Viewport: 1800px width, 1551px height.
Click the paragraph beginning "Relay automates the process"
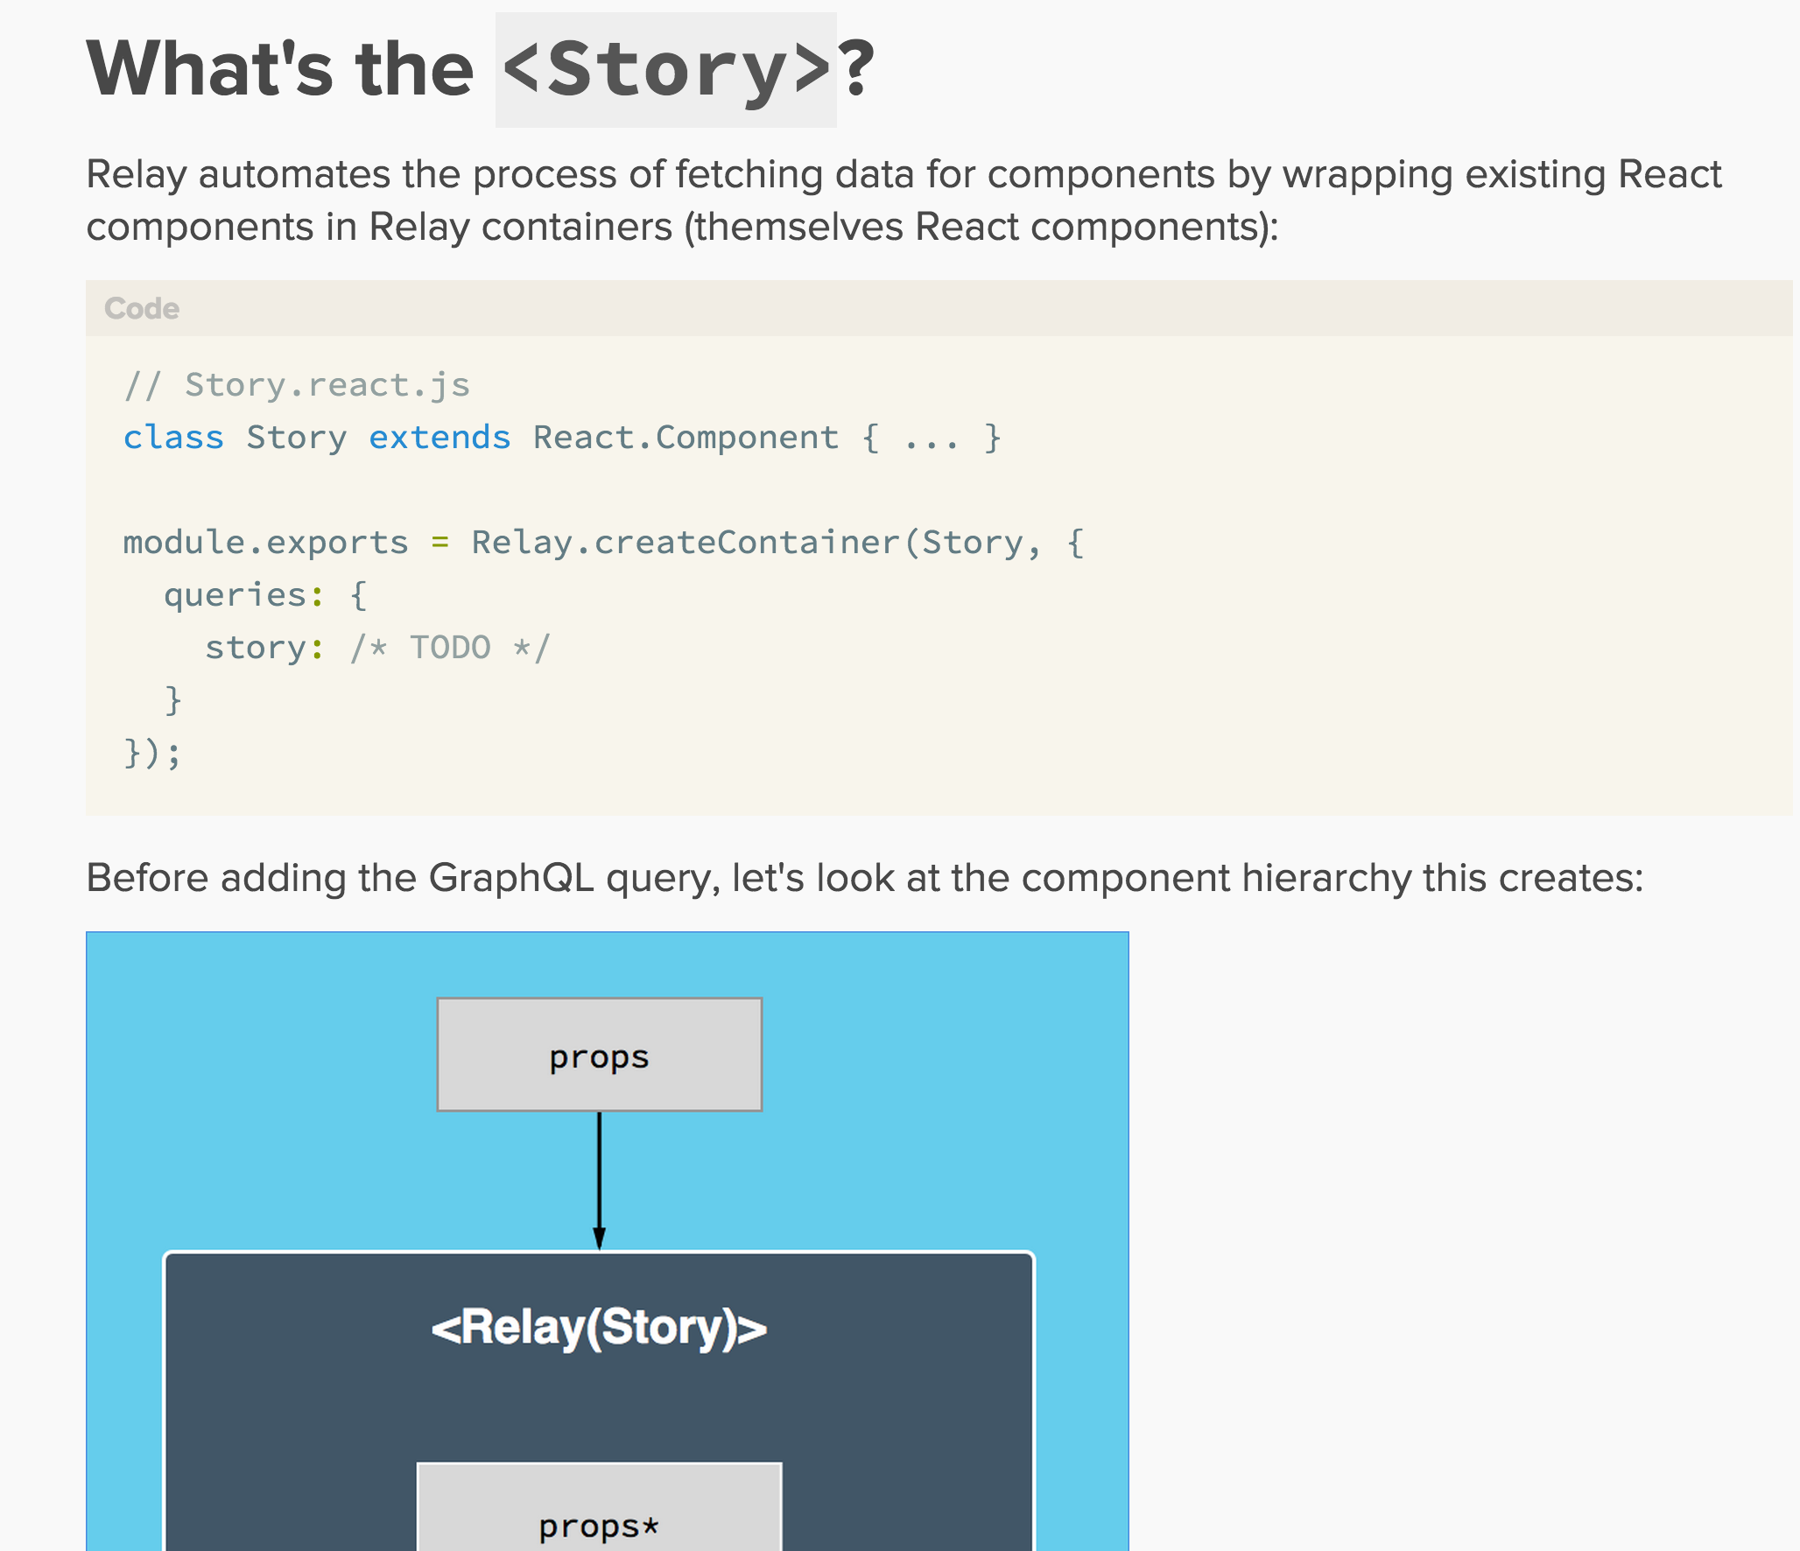(904, 200)
